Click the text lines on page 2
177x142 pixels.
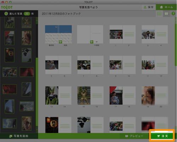pyautogui.click(x=129, y=34)
